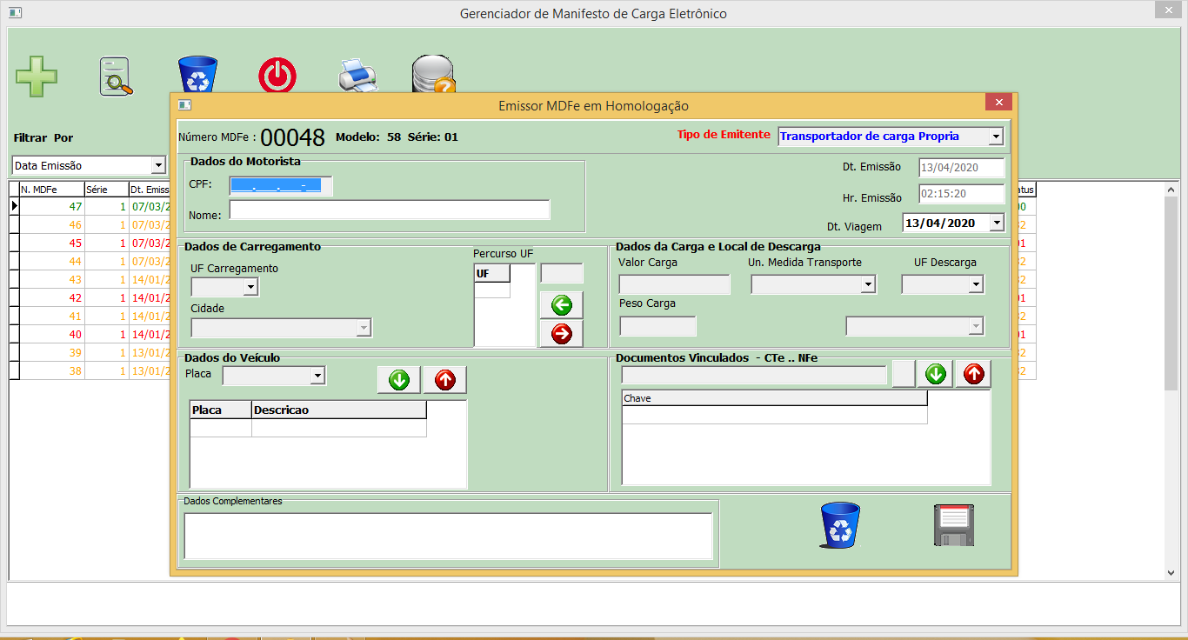1188x640 pixels.
Task: Expand the Filtrar Por dropdown showing Data Emissão
Action: coord(159,164)
